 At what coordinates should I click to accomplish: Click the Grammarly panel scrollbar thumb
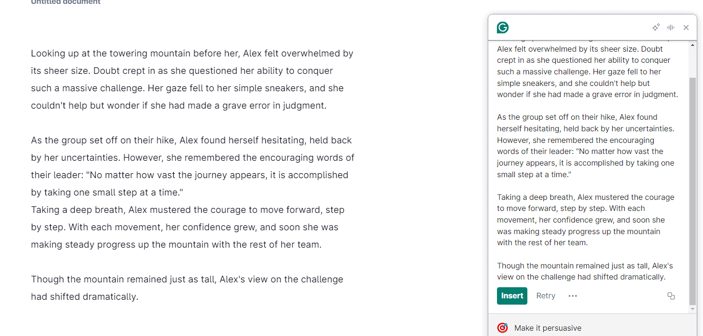[693, 188]
